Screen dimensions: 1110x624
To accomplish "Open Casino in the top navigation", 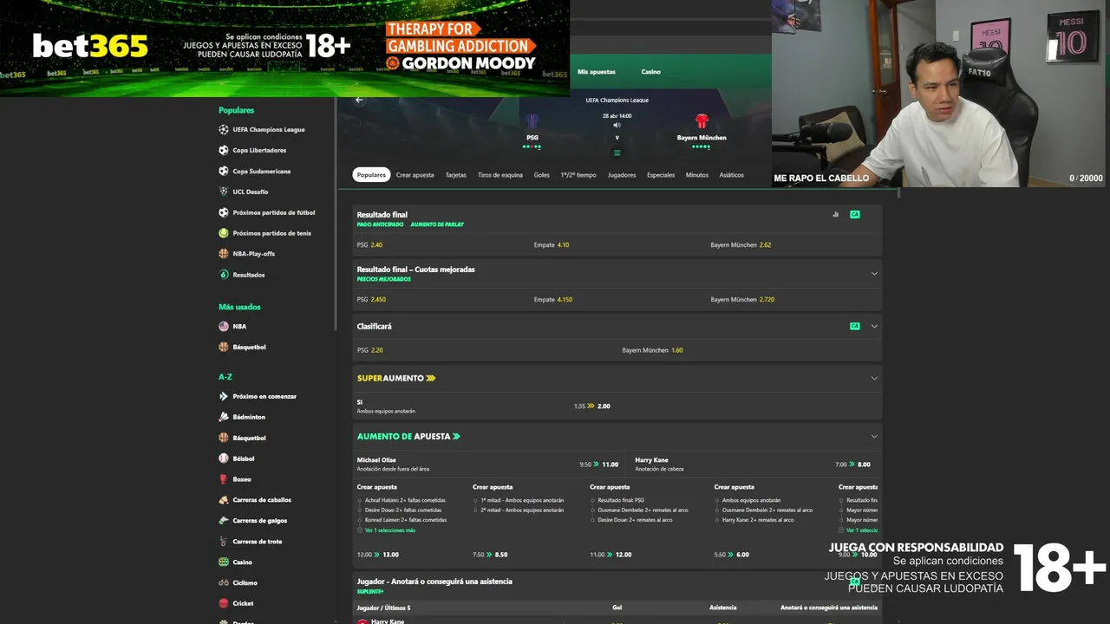I will click(650, 72).
